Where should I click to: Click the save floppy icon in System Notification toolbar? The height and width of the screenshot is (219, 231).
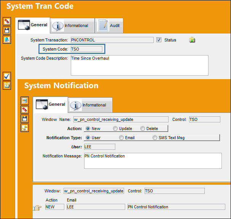tap(25, 119)
